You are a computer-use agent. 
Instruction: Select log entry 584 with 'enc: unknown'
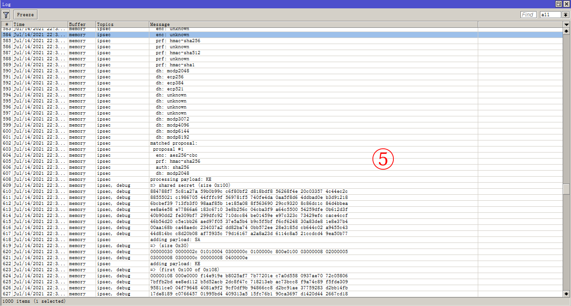[x=186, y=34]
